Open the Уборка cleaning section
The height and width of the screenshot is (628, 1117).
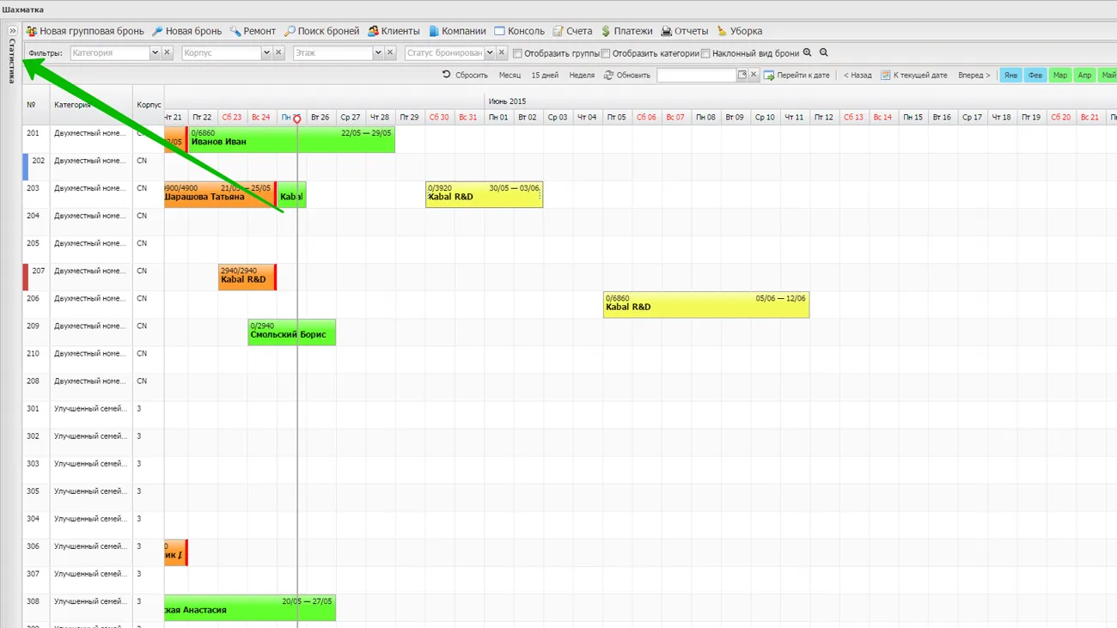739,31
